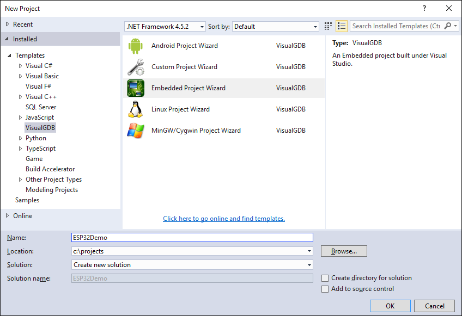The height and width of the screenshot is (316, 462).
Task: Select SQL Server templates
Action: pos(41,107)
